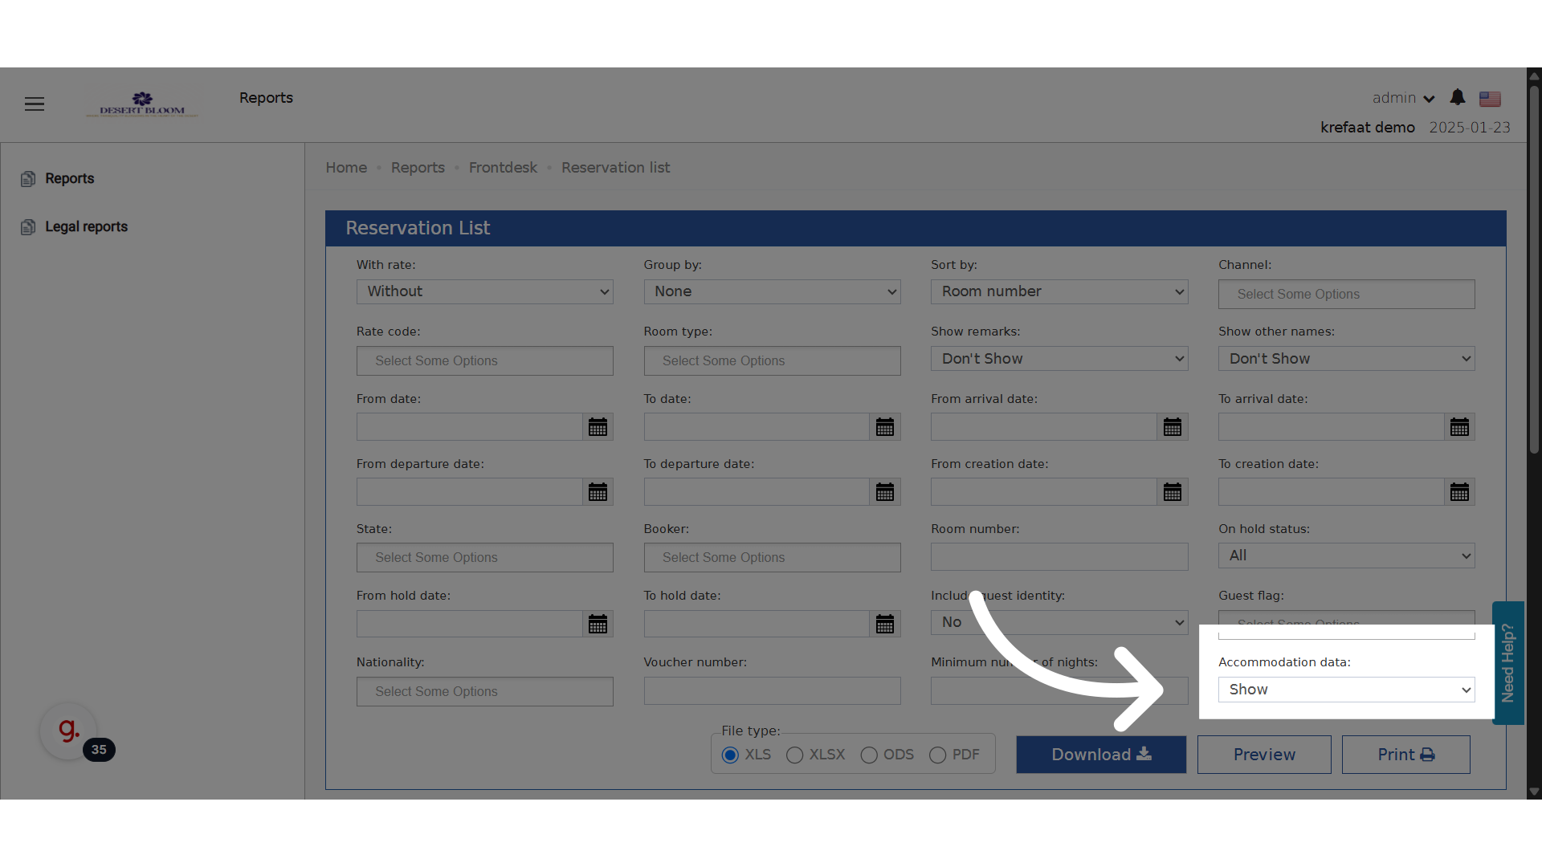Open calendar picker for From creation date

(x=1173, y=492)
